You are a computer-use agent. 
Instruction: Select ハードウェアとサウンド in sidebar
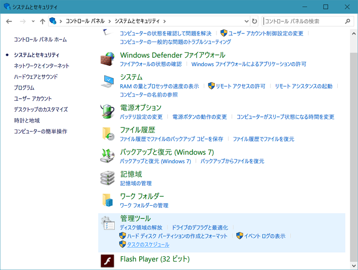pyautogui.click(x=36, y=77)
